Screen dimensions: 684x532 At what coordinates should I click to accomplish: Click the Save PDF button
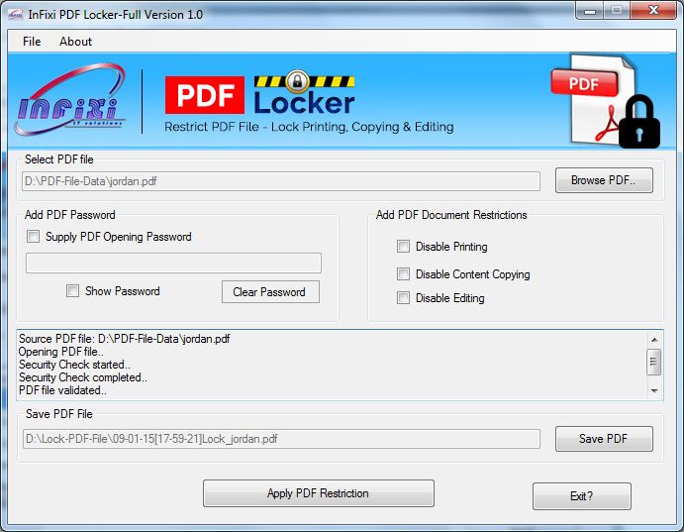pos(604,439)
